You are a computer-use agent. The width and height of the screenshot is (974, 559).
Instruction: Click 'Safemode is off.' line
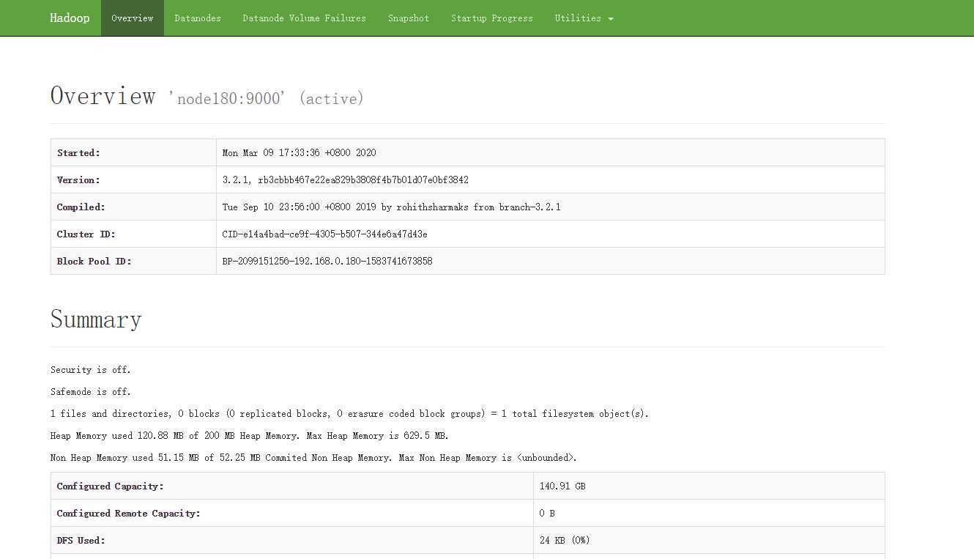[91, 391]
